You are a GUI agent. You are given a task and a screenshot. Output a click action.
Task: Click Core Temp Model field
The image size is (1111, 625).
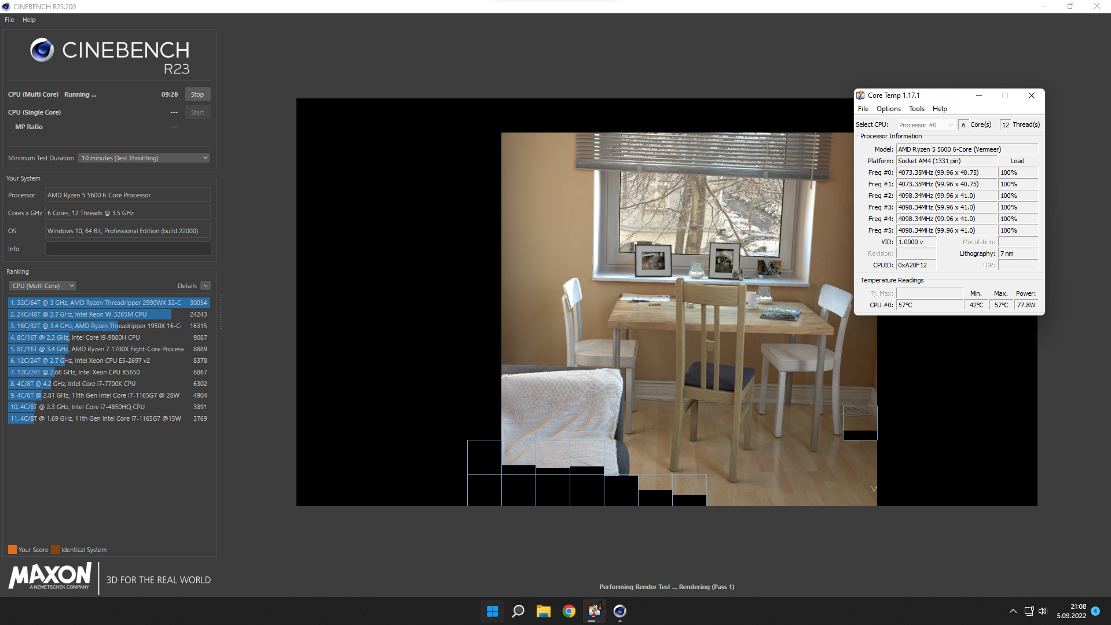pos(967,149)
